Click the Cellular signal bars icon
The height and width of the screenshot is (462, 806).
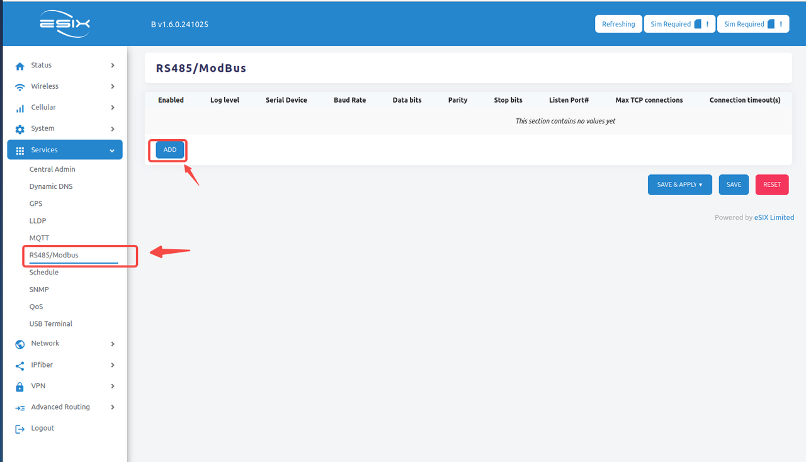[20, 108]
